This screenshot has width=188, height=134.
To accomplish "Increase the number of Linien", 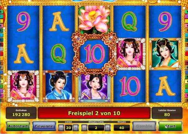I will (x=76, y=128).
